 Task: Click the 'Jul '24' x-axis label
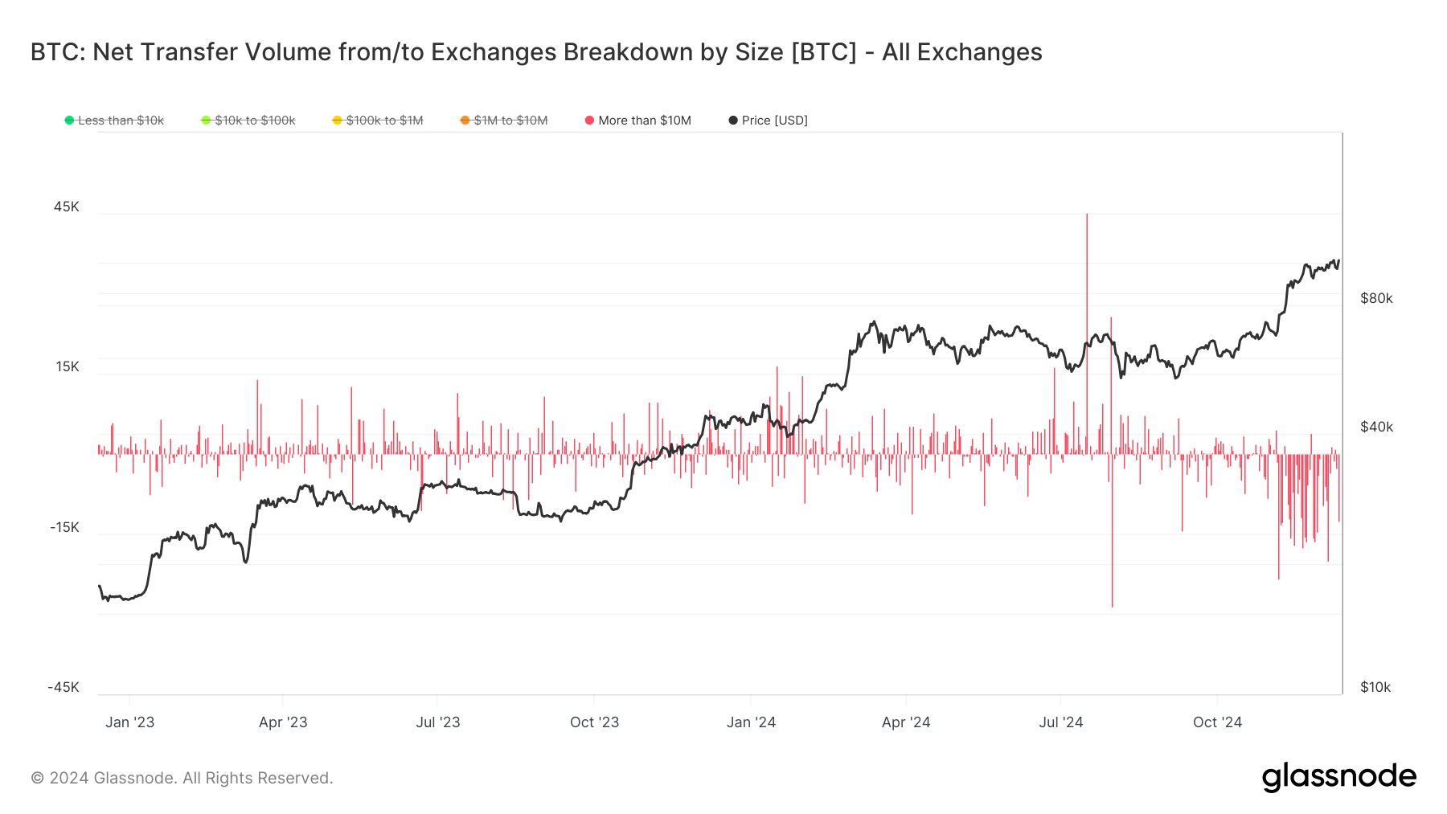(1060, 722)
